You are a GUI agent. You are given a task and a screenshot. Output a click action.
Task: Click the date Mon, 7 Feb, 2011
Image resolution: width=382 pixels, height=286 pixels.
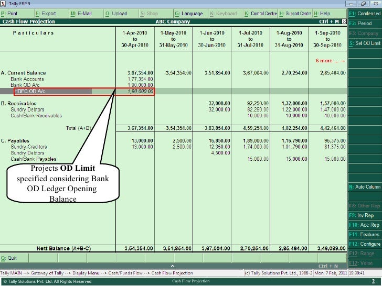pyautogui.click(x=331, y=273)
